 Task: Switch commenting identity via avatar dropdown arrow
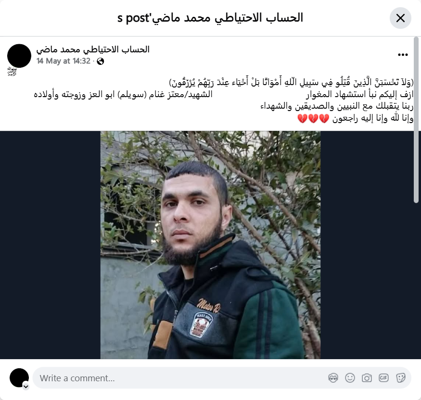pos(26,387)
